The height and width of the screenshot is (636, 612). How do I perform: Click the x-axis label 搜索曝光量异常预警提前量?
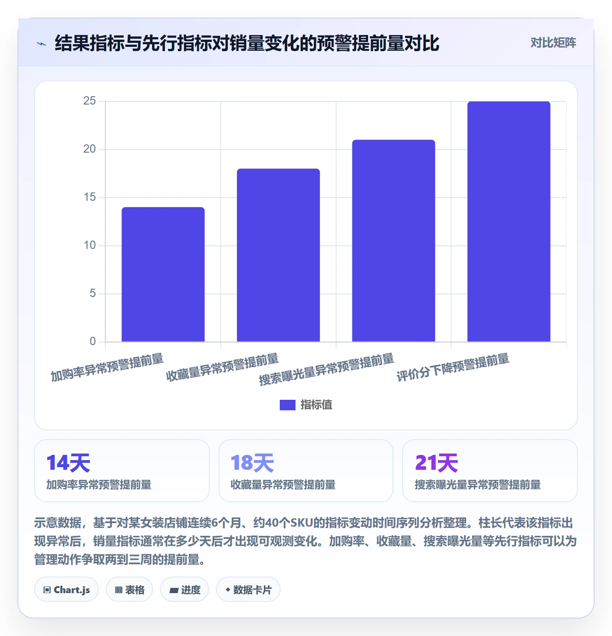pyautogui.click(x=326, y=370)
